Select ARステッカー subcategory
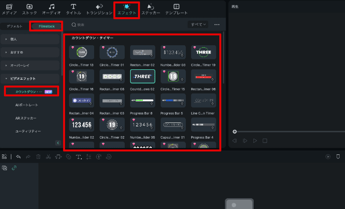Image resolution: width=345 pixels, height=209 pixels. click(26, 118)
